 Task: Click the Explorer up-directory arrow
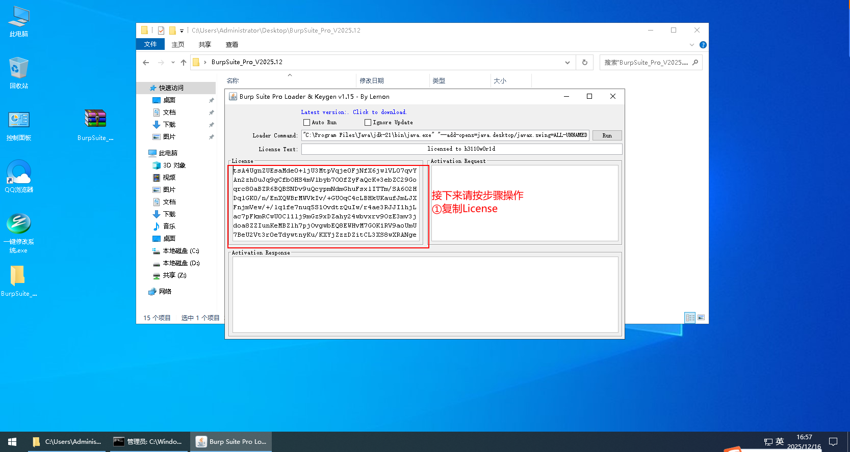point(184,63)
